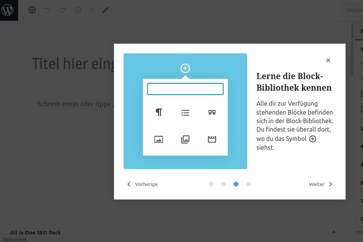Click the list block icon
363x242 pixels.
[x=185, y=113]
